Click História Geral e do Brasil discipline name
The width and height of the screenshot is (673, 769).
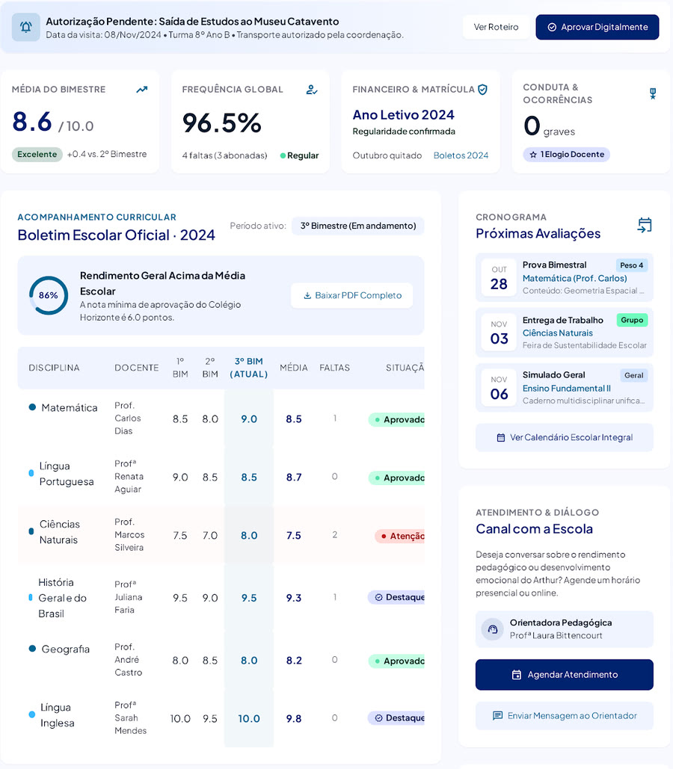click(x=62, y=598)
